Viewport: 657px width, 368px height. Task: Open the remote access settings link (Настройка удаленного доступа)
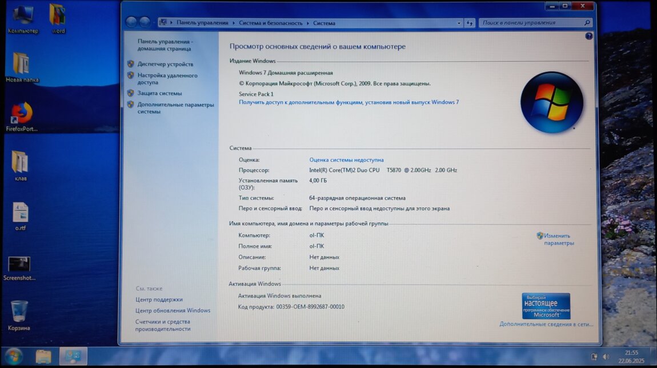[167, 79]
